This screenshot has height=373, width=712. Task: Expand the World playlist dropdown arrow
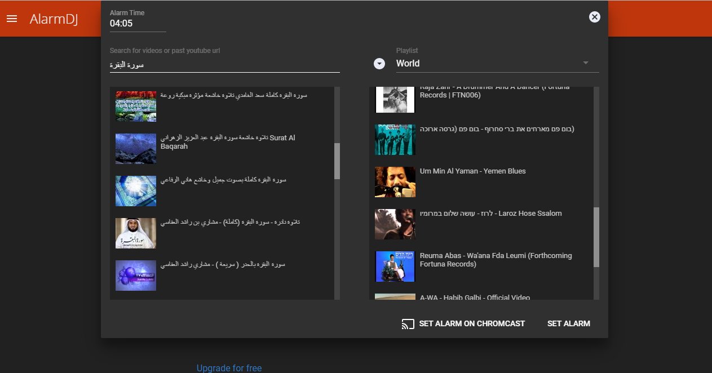click(585, 63)
